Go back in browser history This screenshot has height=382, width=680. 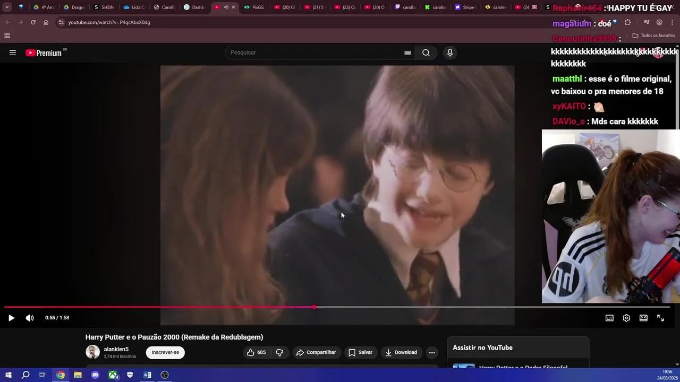pyautogui.click(x=7, y=22)
